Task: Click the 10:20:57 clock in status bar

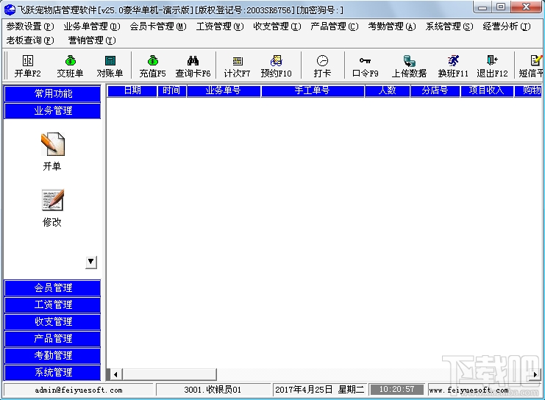Action: coord(396,390)
